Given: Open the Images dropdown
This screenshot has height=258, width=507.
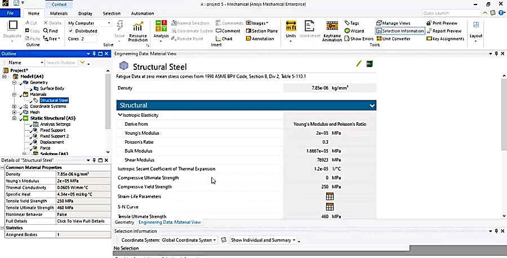Looking at the screenshot, I should 257,23.
